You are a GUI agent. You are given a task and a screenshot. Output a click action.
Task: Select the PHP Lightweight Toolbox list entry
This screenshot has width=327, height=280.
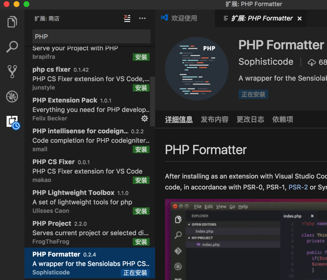coord(89,201)
